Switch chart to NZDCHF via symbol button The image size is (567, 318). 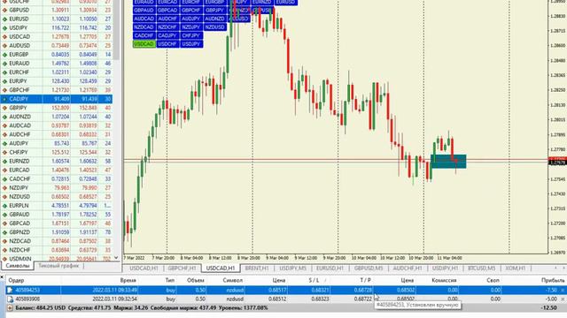pyautogui.click(x=167, y=27)
